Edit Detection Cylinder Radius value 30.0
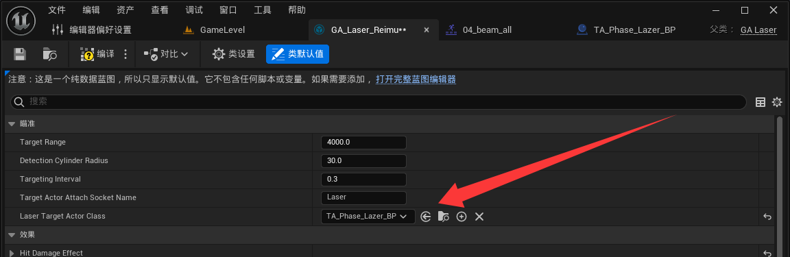 point(363,161)
